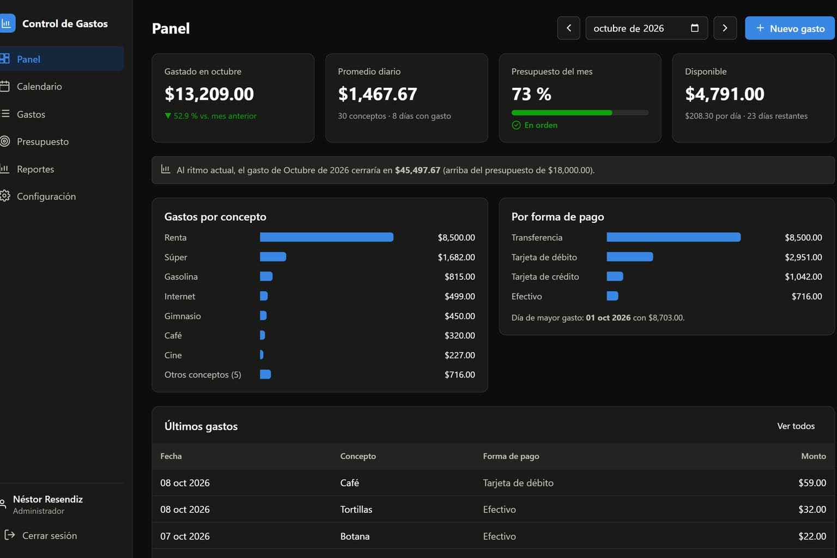Open the Gastos menu item
837x558 pixels.
click(x=62, y=114)
